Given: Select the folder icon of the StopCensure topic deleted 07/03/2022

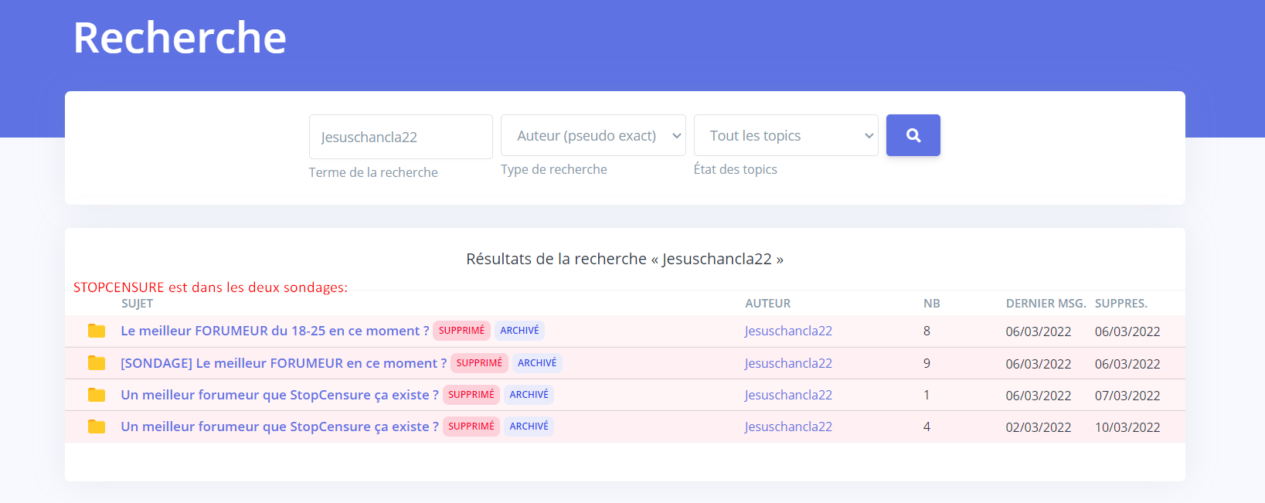Looking at the screenshot, I should [x=97, y=395].
